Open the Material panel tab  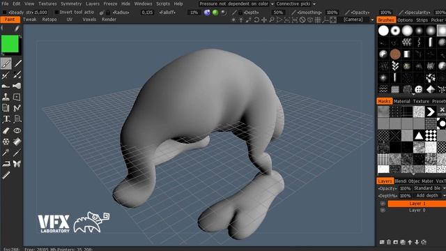click(x=401, y=101)
